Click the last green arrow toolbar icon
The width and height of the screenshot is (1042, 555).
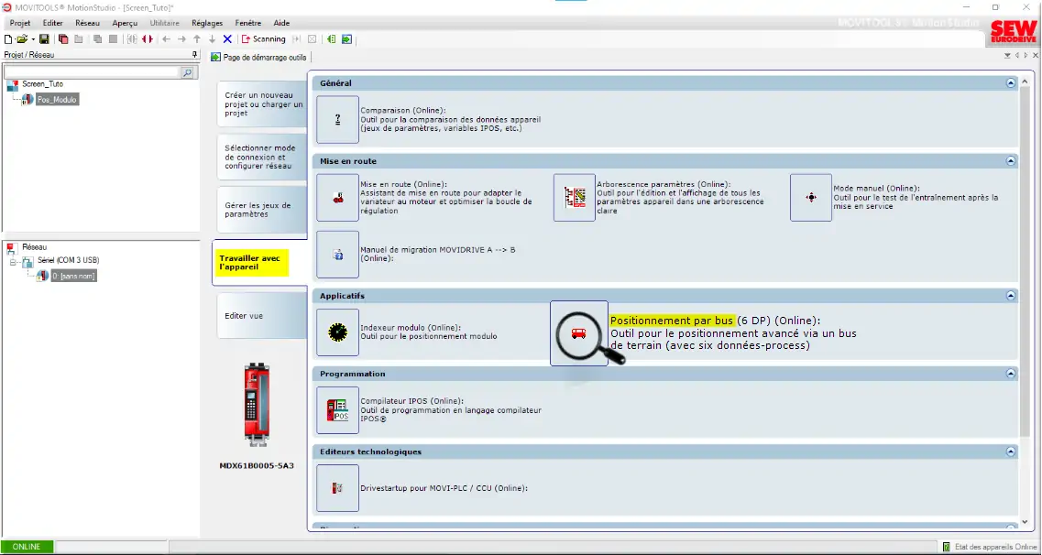346,39
